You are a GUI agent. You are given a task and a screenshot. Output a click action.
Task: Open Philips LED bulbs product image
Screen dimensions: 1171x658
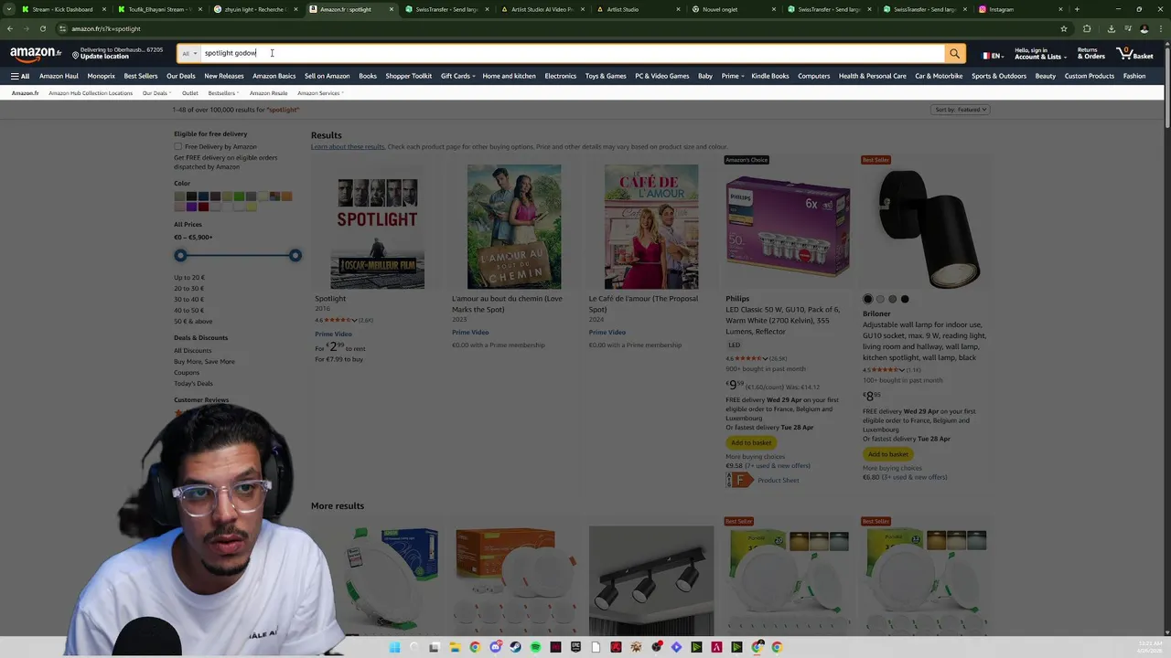point(788,228)
